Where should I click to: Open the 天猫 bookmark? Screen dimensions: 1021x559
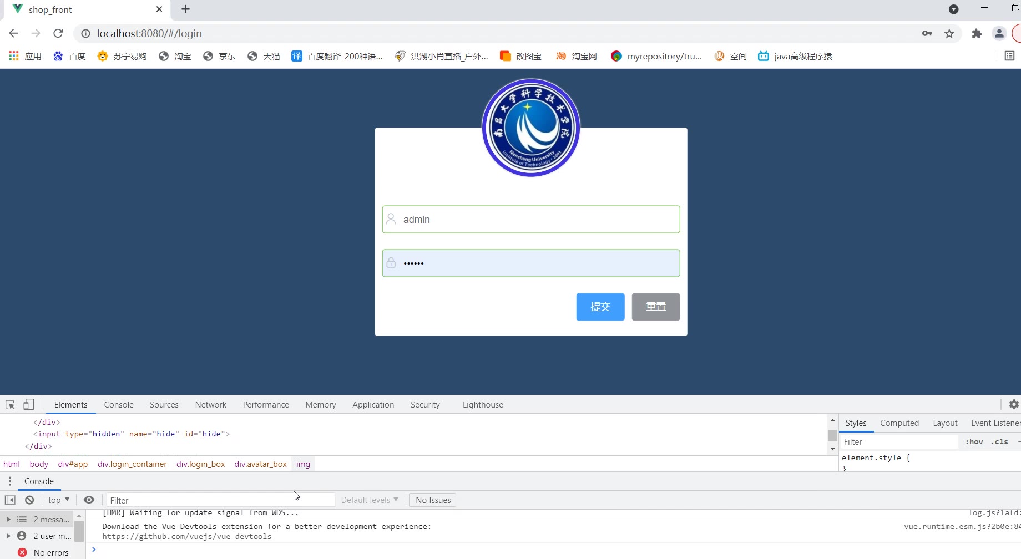(x=264, y=56)
